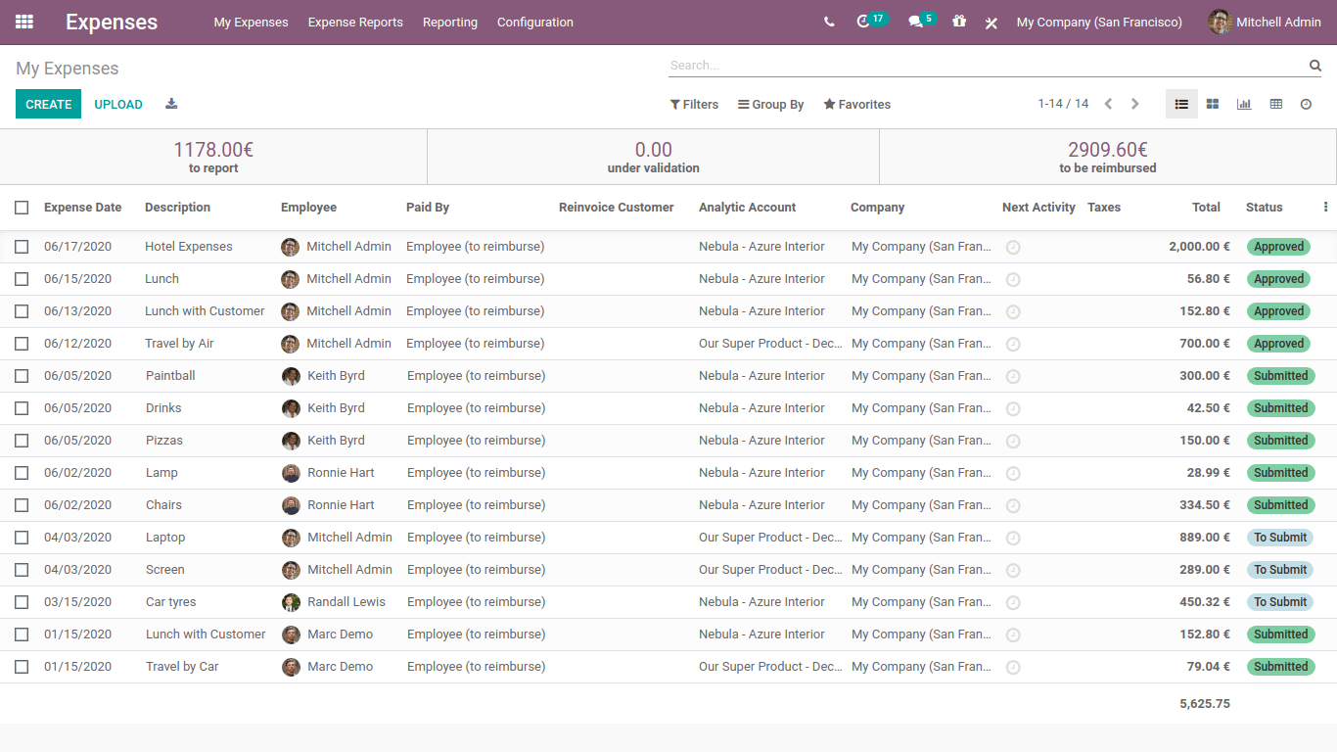Check the Chairs row checkbox
This screenshot has height=752, width=1337.
(22, 505)
